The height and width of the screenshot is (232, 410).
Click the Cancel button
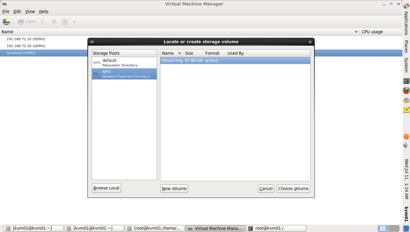tap(266, 188)
